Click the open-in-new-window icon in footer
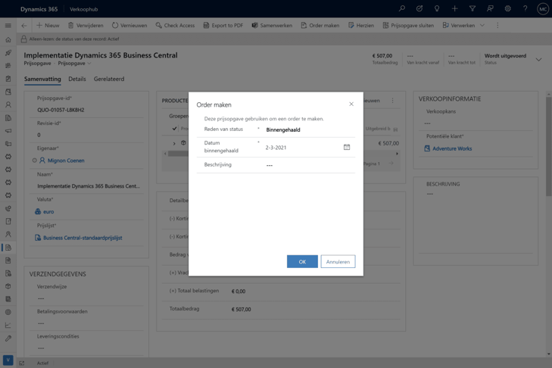Viewport: 552px width, 368px height. coord(22,363)
